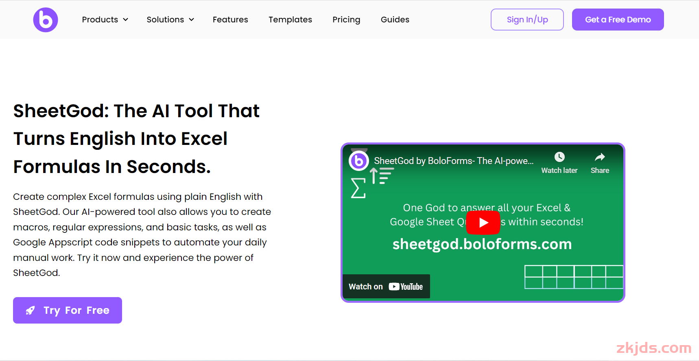Screen dimensions: 699x361
Task: Click the sheetgod.boloforms.com text in video
Action: coord(482,244)
